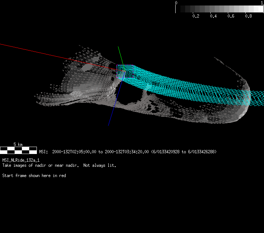
Task: Click the start time '2000-132T02:05:00.00'
Action: pyautogui.click(x=74, y=152)
